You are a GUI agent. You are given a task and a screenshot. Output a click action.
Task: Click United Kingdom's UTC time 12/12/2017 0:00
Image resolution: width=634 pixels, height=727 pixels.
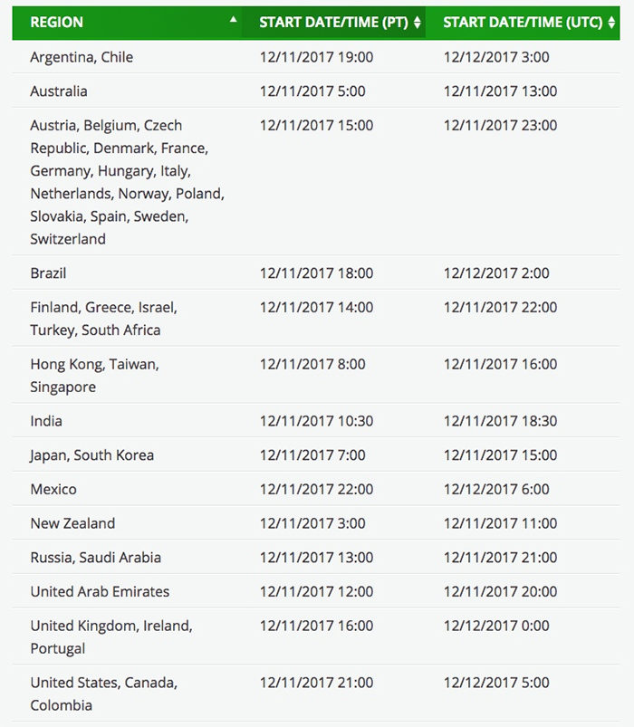point(496,626)
